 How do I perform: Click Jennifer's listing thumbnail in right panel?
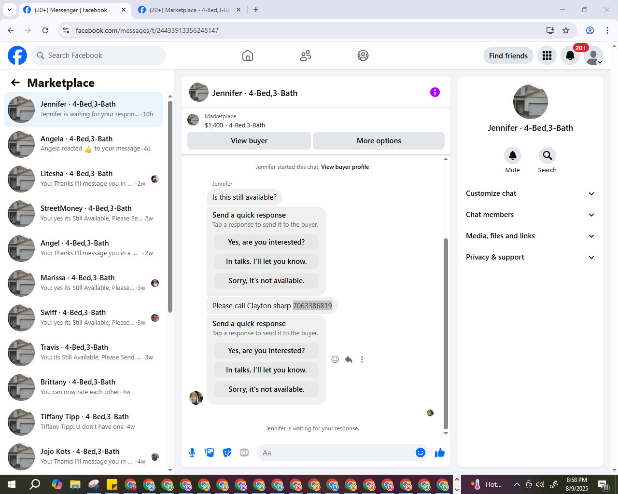[x=531, y=102]
